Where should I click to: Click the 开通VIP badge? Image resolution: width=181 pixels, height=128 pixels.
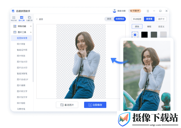pos(135,11)
